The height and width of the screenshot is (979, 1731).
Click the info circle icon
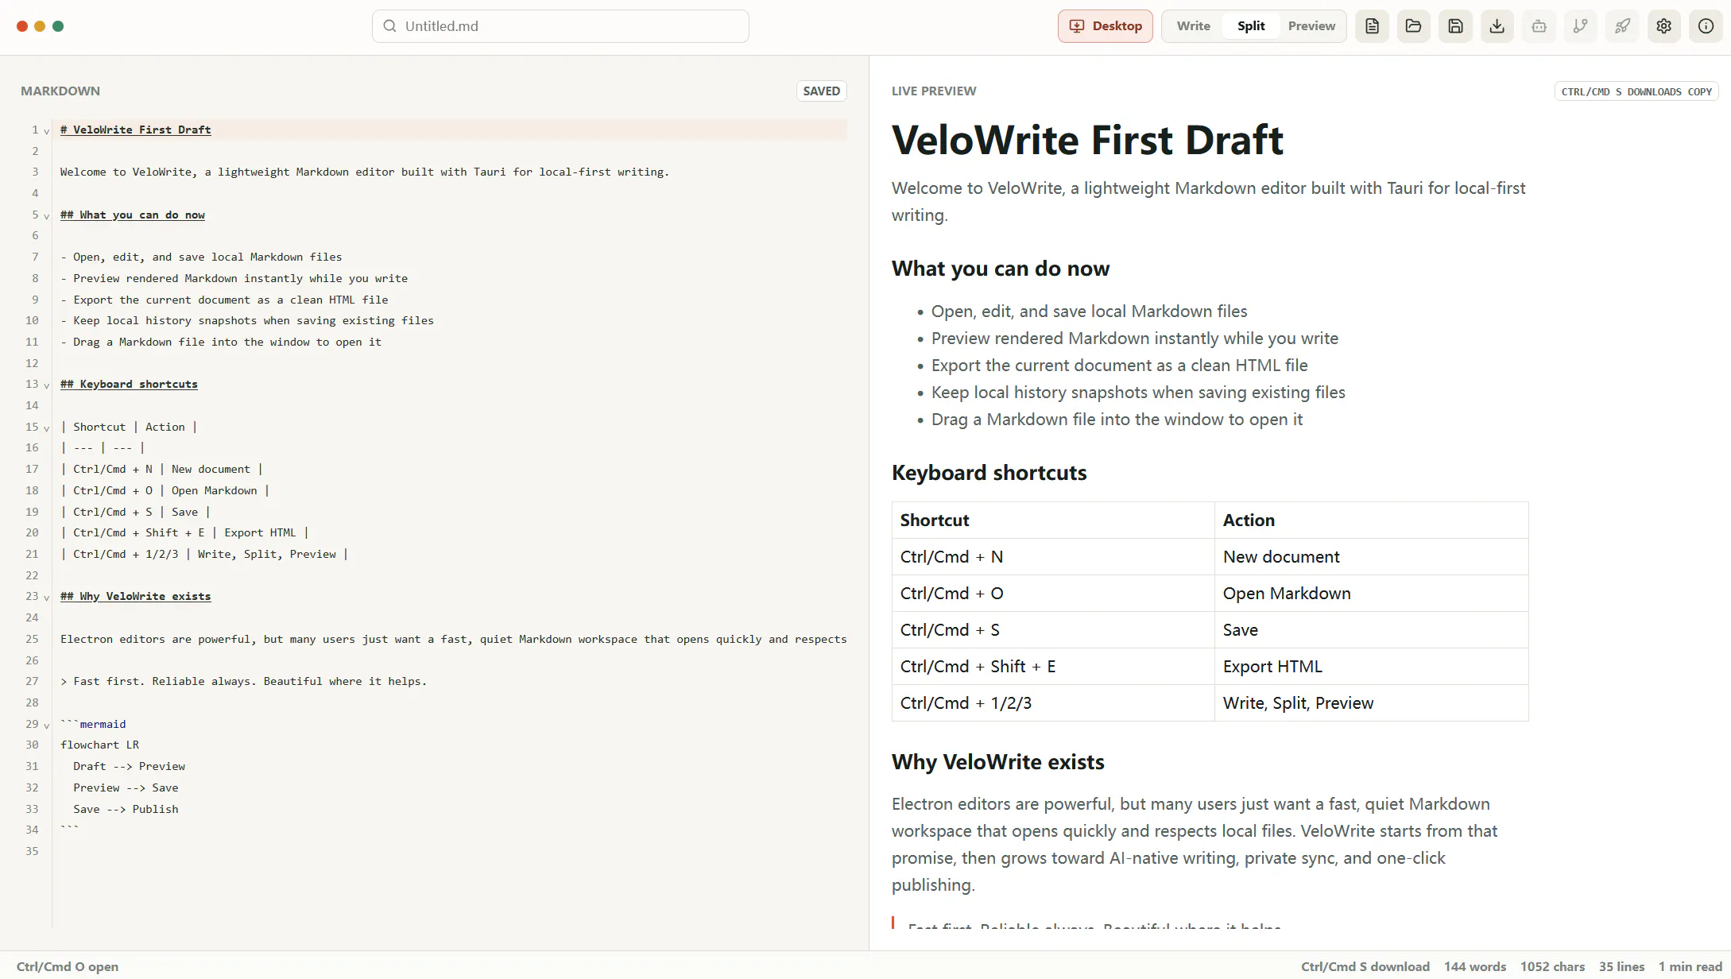click(x=1706, y=26)
